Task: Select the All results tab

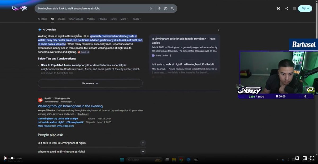Action: pyautogui.click(x=52, y=19)
